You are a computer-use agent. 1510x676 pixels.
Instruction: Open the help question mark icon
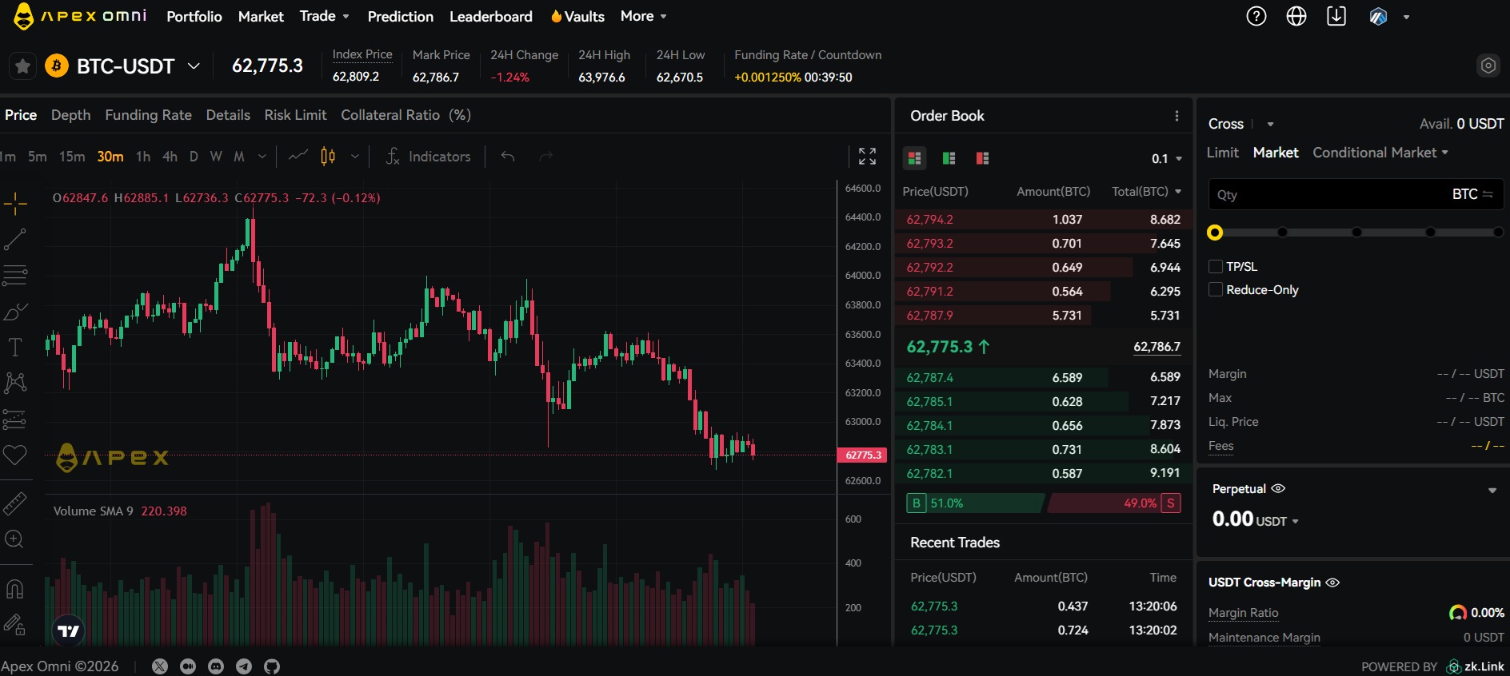(1256, 16)
